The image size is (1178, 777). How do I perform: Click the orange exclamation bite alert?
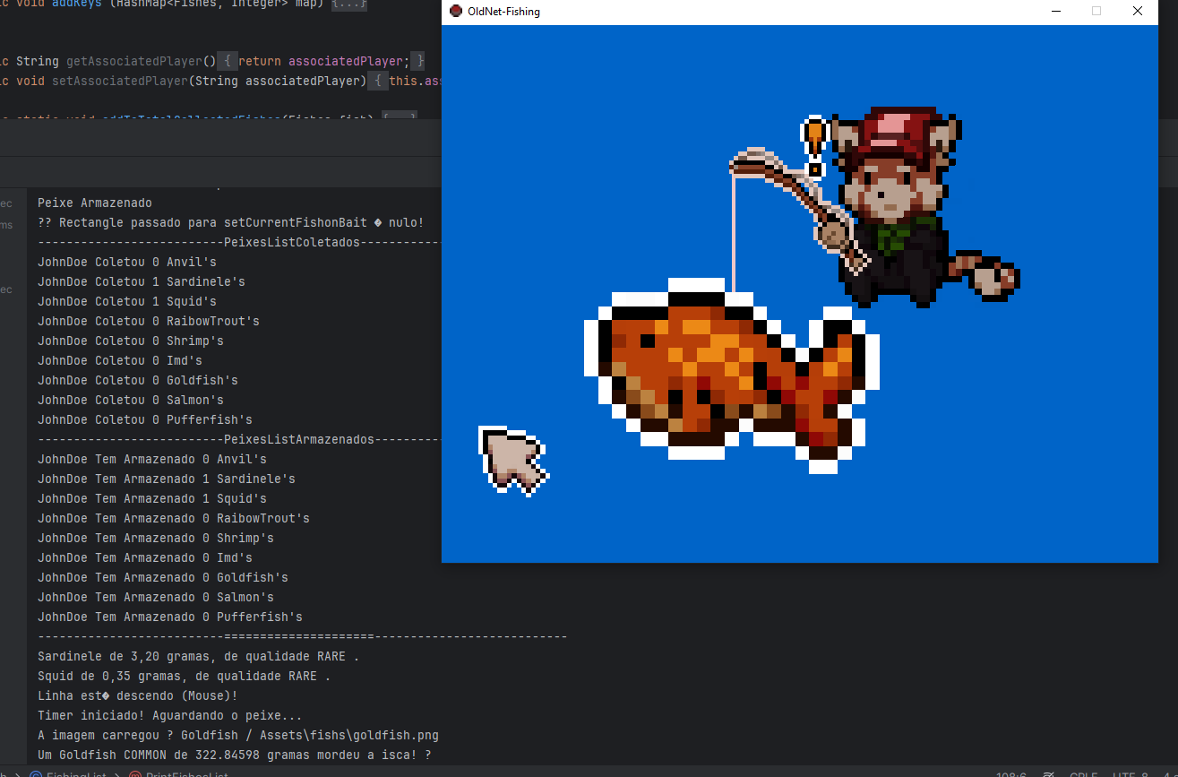[814, 147]
